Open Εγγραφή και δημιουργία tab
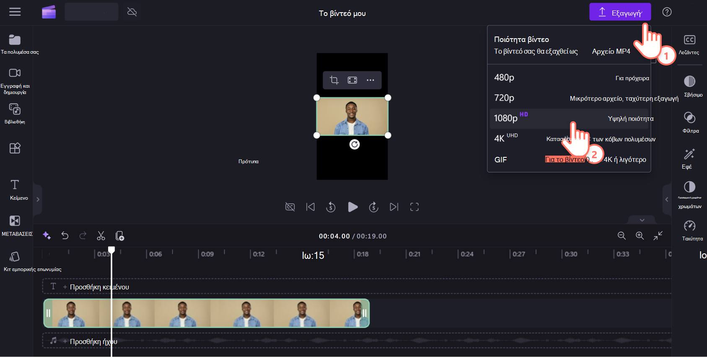The width and height of the screenshot is (707, 357). coord(16,81)
